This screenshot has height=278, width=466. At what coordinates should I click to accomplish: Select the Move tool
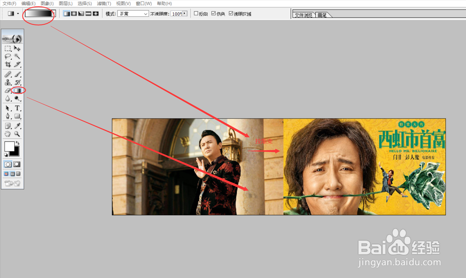pyautogui.click(x=17, y=49)
